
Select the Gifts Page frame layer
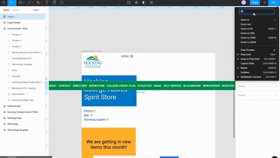click(22, 124)
